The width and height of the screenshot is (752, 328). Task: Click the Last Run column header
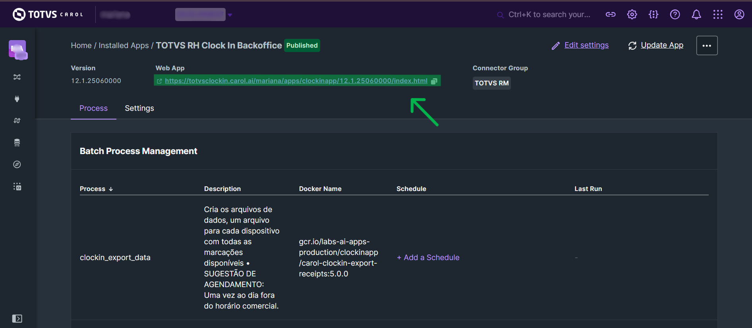coord(588,189)
